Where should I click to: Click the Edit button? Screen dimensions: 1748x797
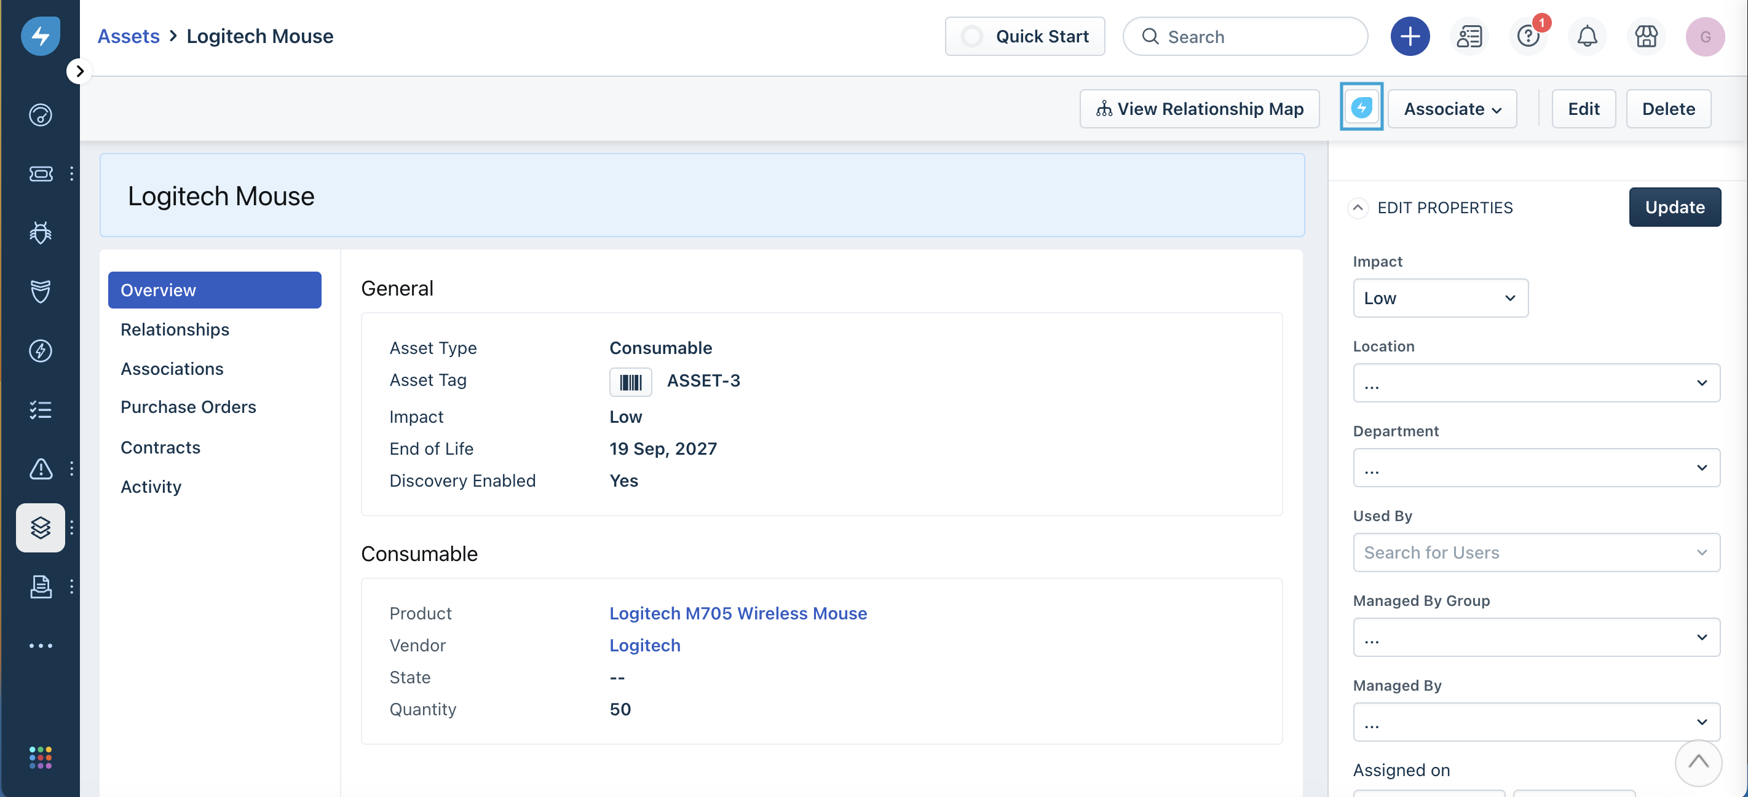1583,108
